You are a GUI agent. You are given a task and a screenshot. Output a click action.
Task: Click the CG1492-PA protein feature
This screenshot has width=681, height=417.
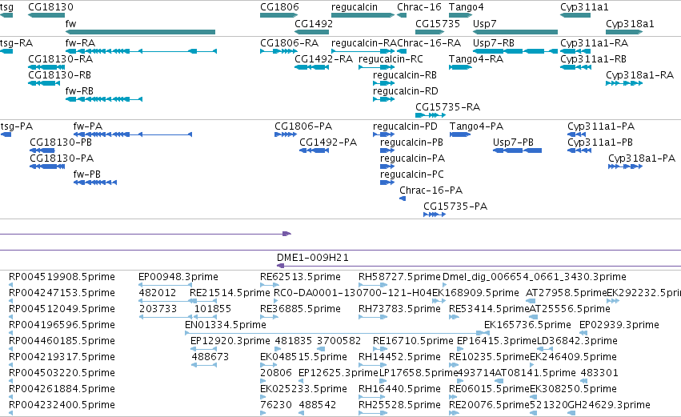[314, 150]
